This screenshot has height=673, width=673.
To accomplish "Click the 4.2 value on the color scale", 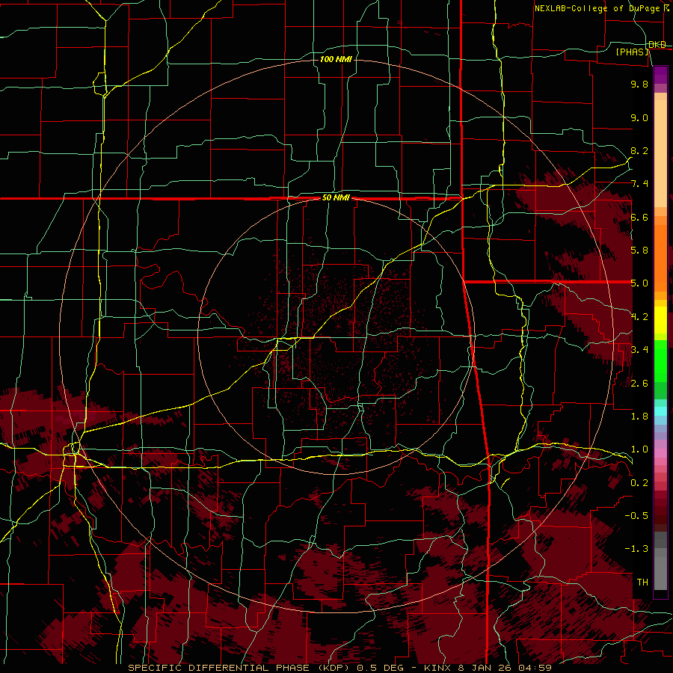I will (x=639, y=317).
